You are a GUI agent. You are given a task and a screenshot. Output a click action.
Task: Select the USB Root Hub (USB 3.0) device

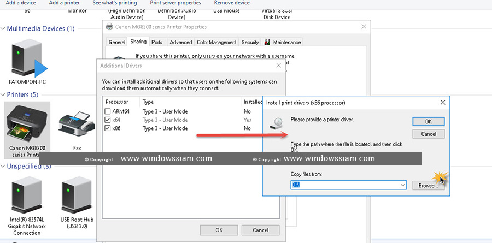77,194
